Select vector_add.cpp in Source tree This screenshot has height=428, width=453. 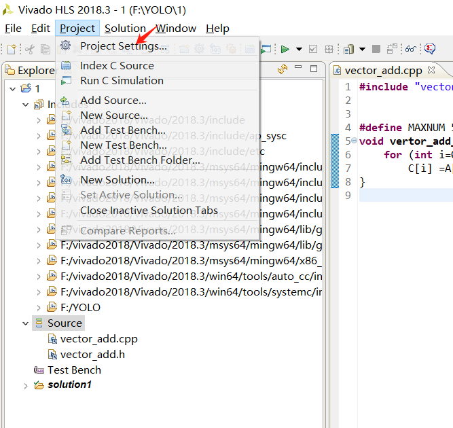pyautogui.click(x=98, y=339)
